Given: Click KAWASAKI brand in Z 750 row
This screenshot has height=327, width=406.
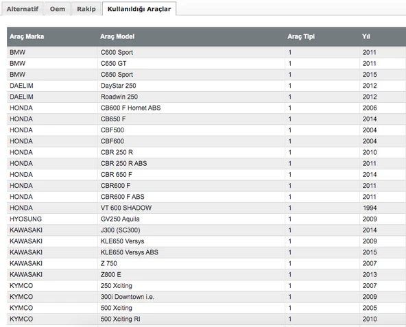Looking at the screenshot, I should pyautogui.click(x=26, y=264).
